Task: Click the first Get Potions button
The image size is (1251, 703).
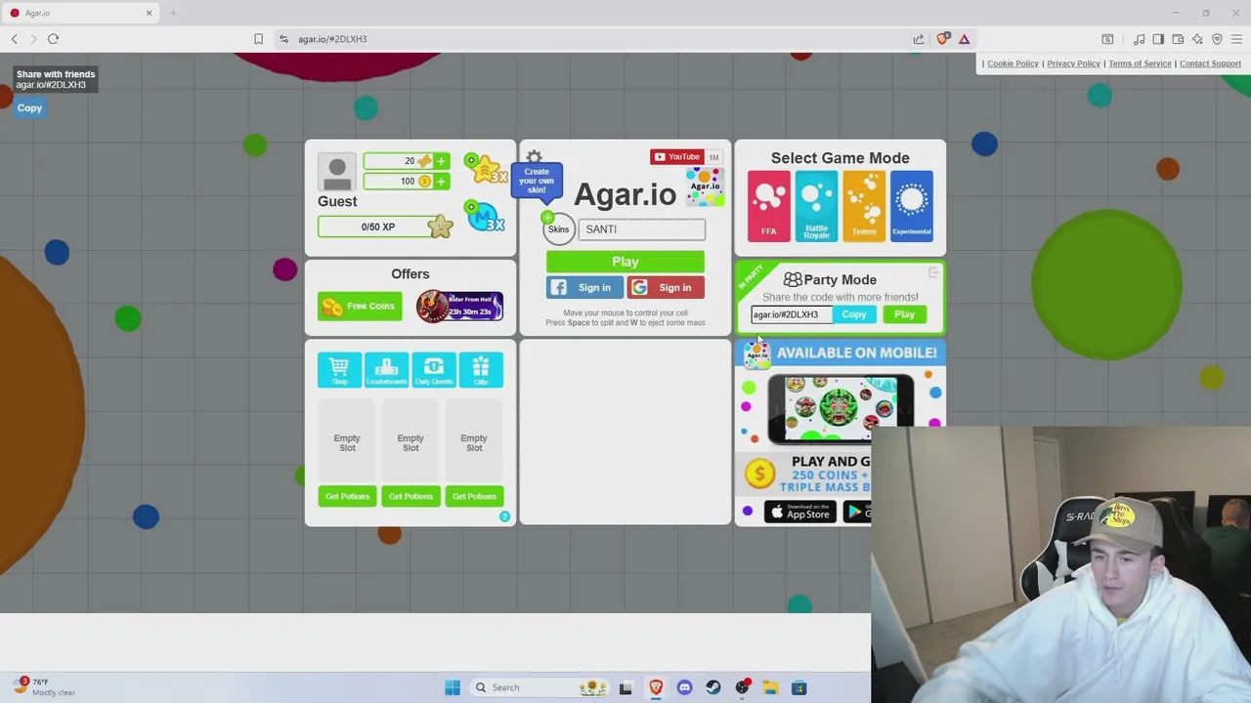Action: pos(347,496)
